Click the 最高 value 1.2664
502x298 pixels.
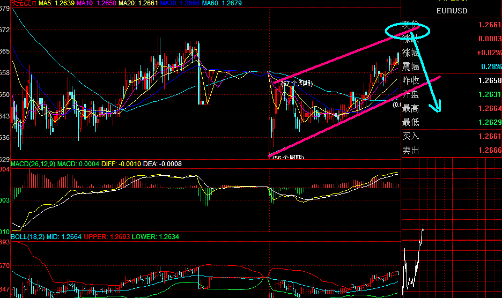(490, 108)
